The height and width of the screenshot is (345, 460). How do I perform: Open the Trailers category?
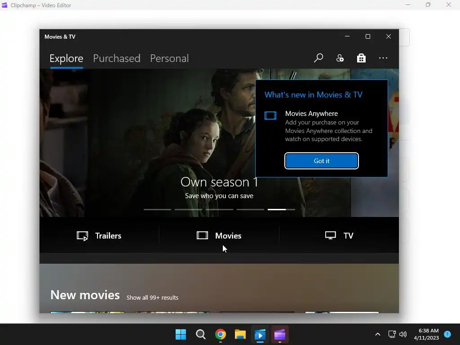coord(99,235)
